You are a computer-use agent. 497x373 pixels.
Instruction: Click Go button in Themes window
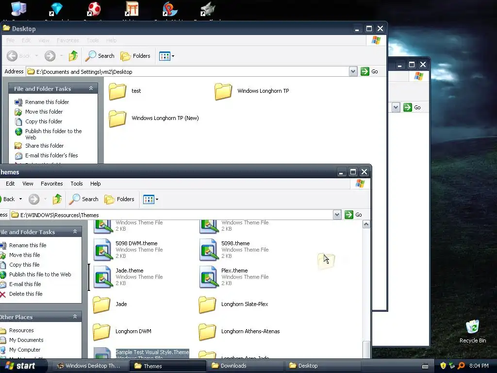point(353,215)
